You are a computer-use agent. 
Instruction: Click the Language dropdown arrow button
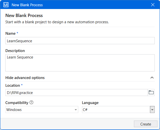click(152, 109)
